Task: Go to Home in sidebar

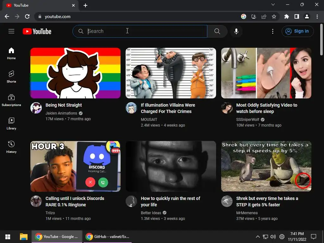Action: pyautogui.click(x=11, y=53)
